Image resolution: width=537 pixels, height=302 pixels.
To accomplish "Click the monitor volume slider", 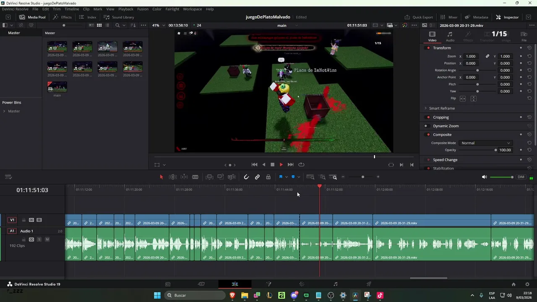I will 502,177.
